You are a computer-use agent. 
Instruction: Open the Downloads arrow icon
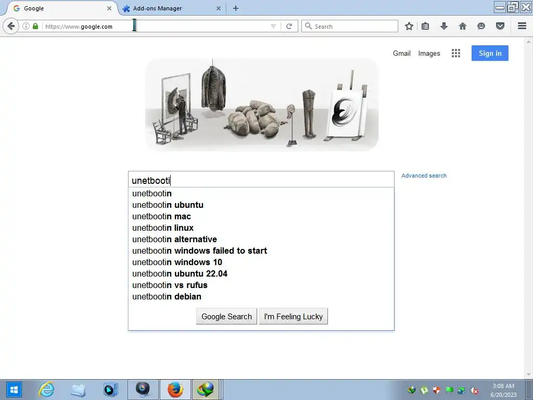click(x=443, y=26)
